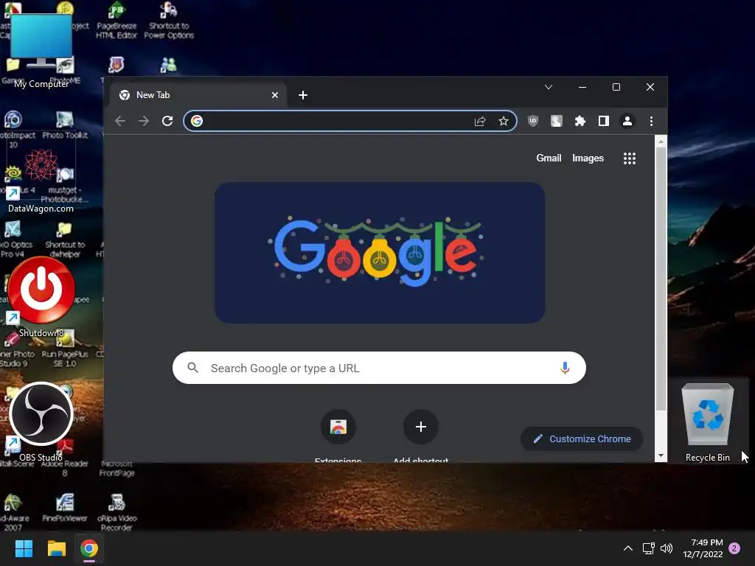
Task: Click the page scrollbar down arrow
Action: [x=661, y=455]
